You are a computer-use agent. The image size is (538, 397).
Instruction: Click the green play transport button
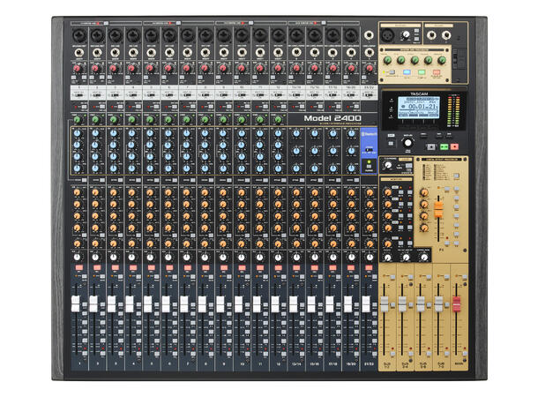click(444, 146)
